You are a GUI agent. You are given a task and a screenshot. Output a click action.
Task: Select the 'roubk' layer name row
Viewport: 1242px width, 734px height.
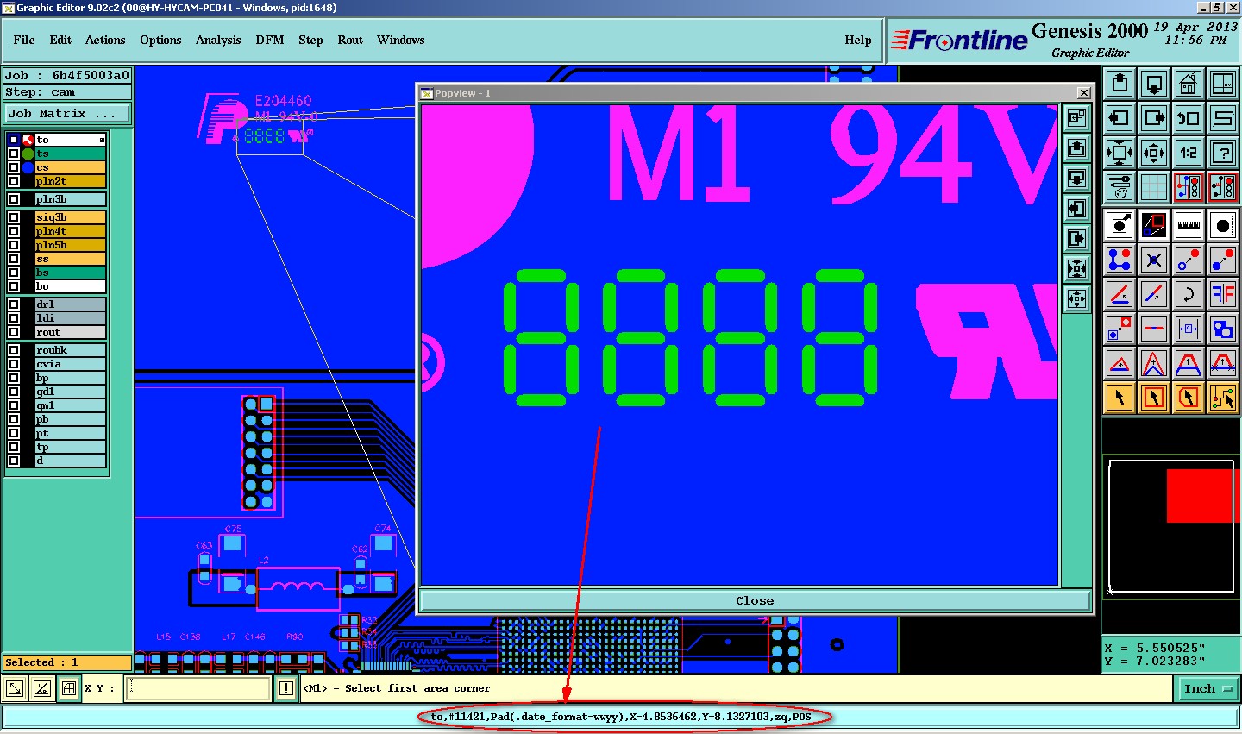pyautogui.click(x=70, y=350)
